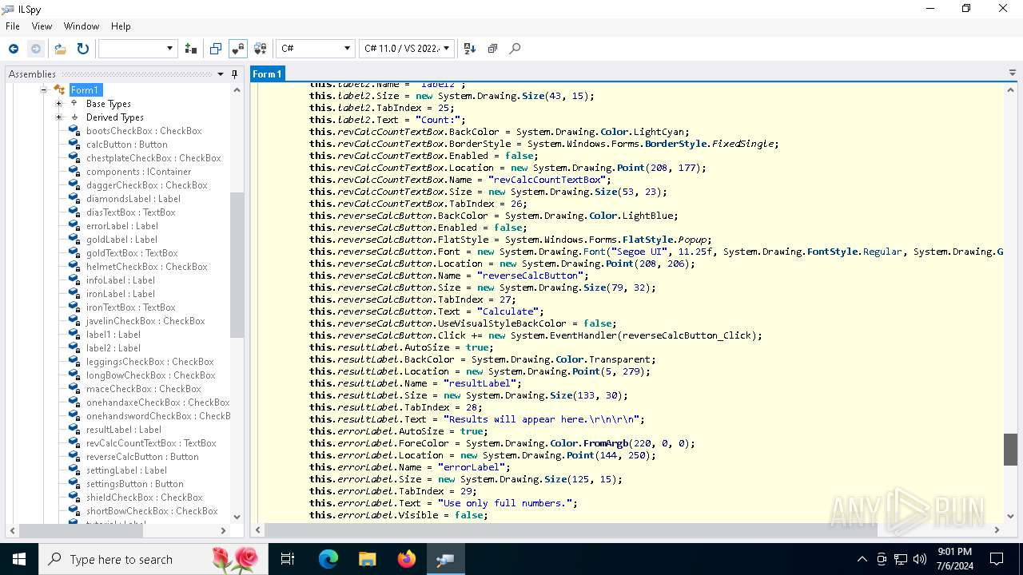Select chestplateCheckBox : CheckBox field
The image size is (1023, 575).
[x=153, y=158]
